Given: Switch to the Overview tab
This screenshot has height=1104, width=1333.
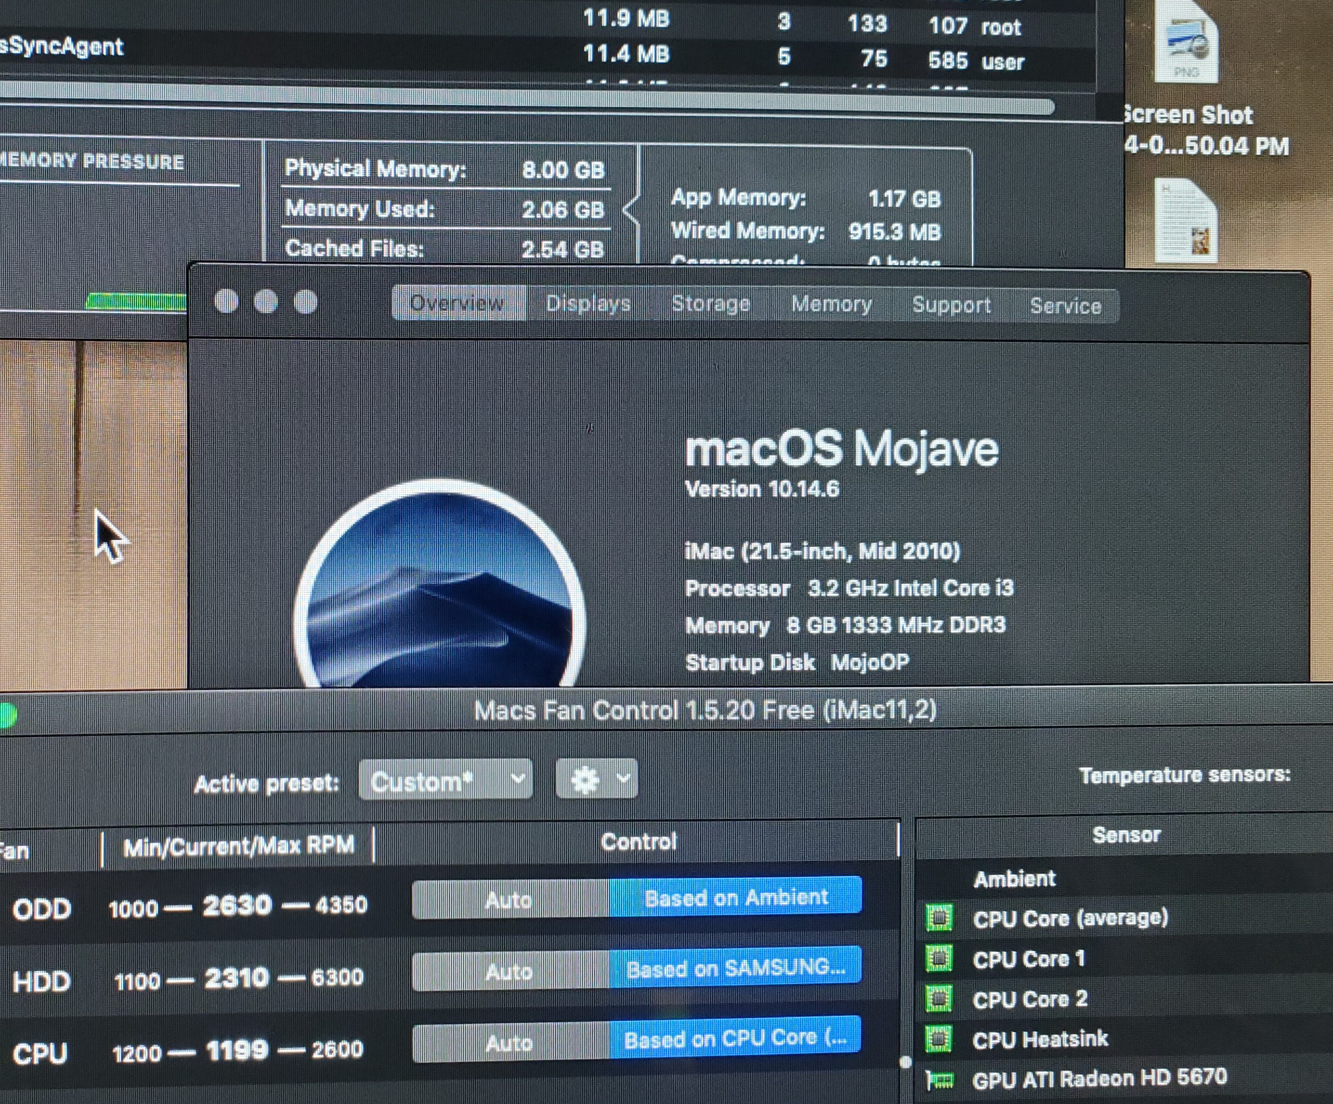Looking at the screenshot, I should click(458, 303).
